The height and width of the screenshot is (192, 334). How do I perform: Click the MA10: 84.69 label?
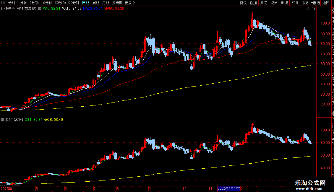pyautogui.click(x=72, y=9)
